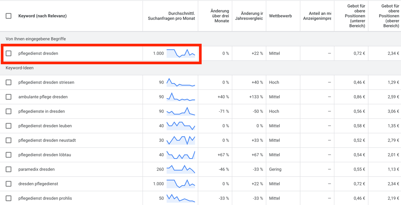Click the high bid '2,01 €' in the löbtau row
Viewport: 401px width, 205px height.
[393, 155]
